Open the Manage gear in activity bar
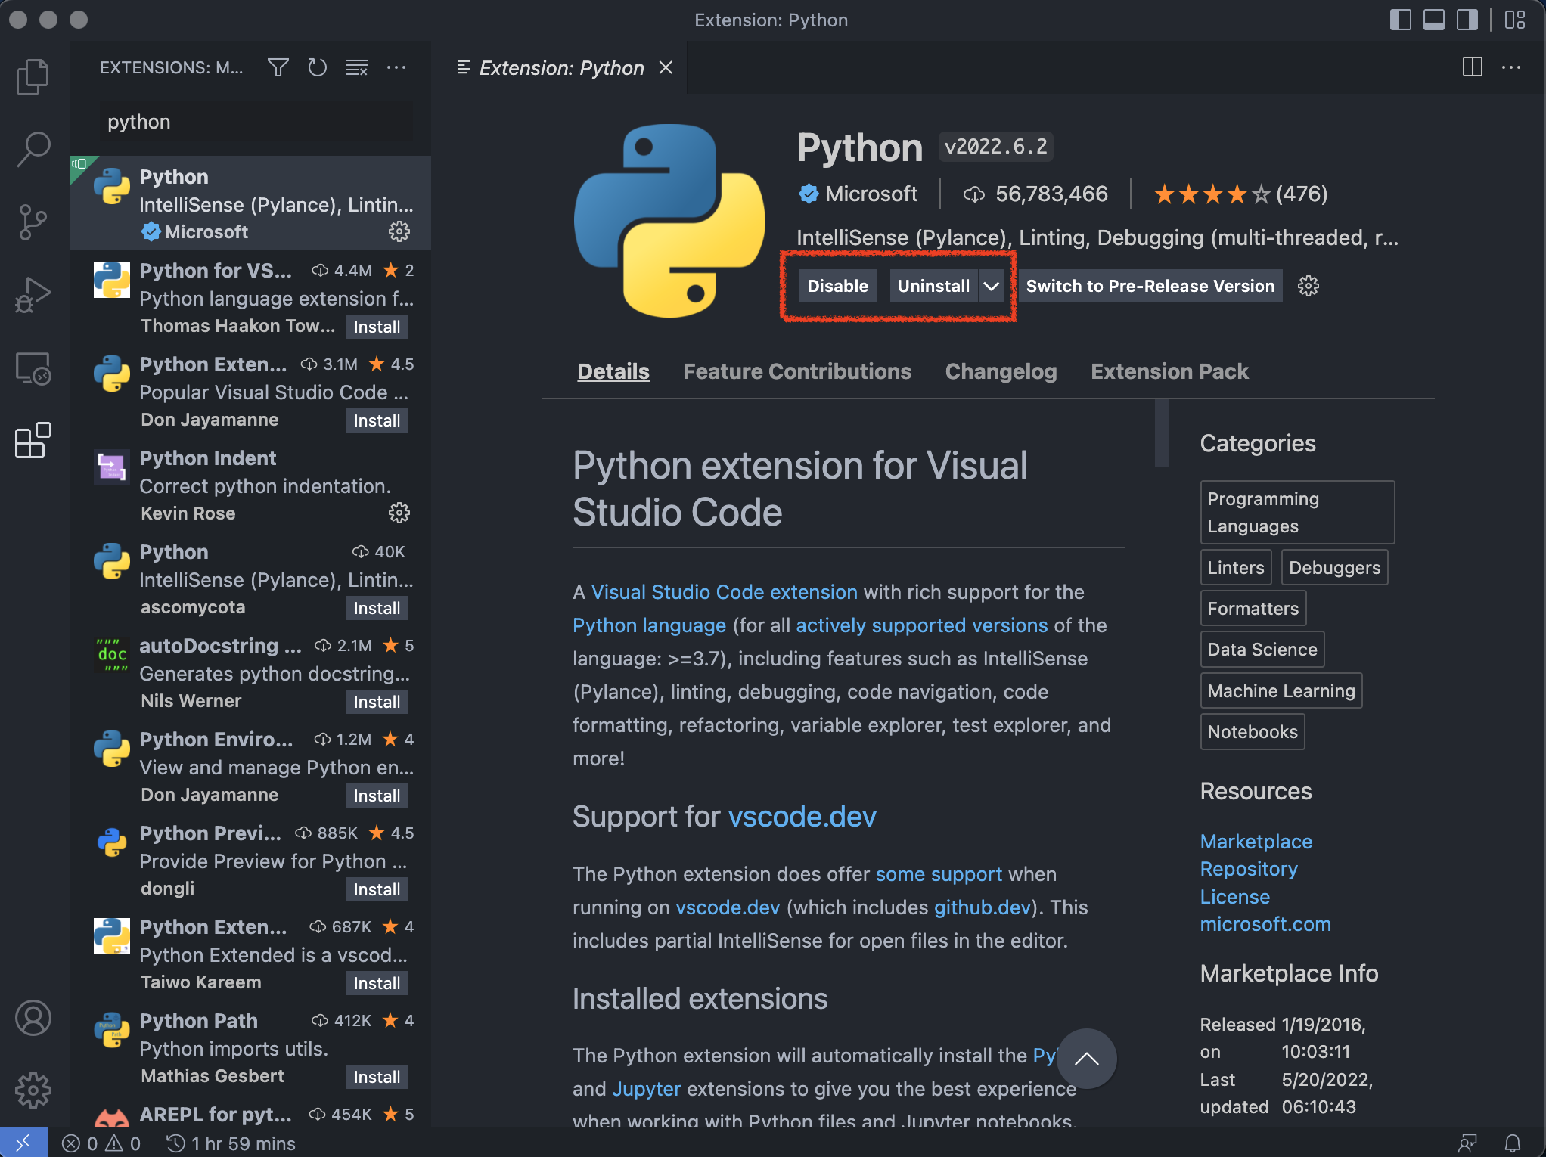Image resolution: width=1546 pixels, height=1157 pixels. tap(33, 1090)
